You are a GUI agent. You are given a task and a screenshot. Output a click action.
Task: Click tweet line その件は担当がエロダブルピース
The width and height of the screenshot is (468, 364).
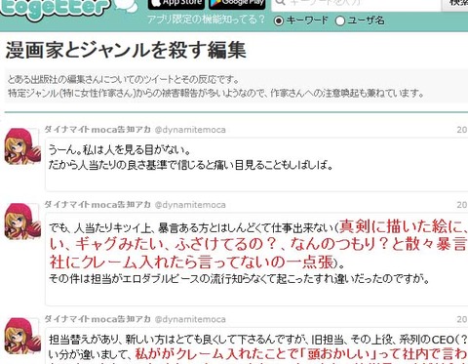click(x=239, y=279)
